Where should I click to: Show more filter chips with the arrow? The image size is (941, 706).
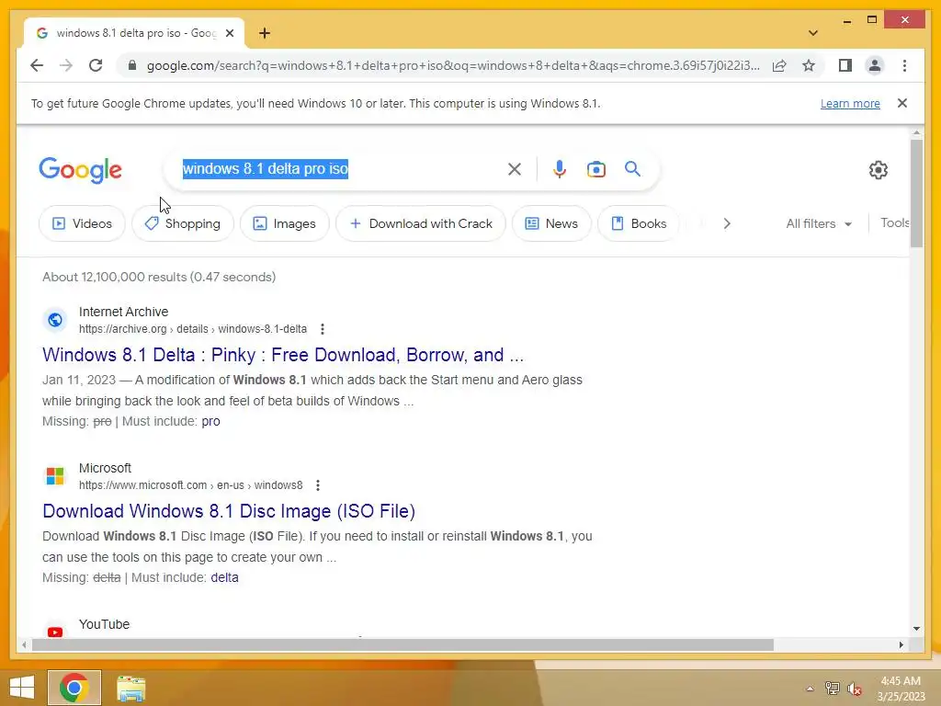tap(727, 223)
